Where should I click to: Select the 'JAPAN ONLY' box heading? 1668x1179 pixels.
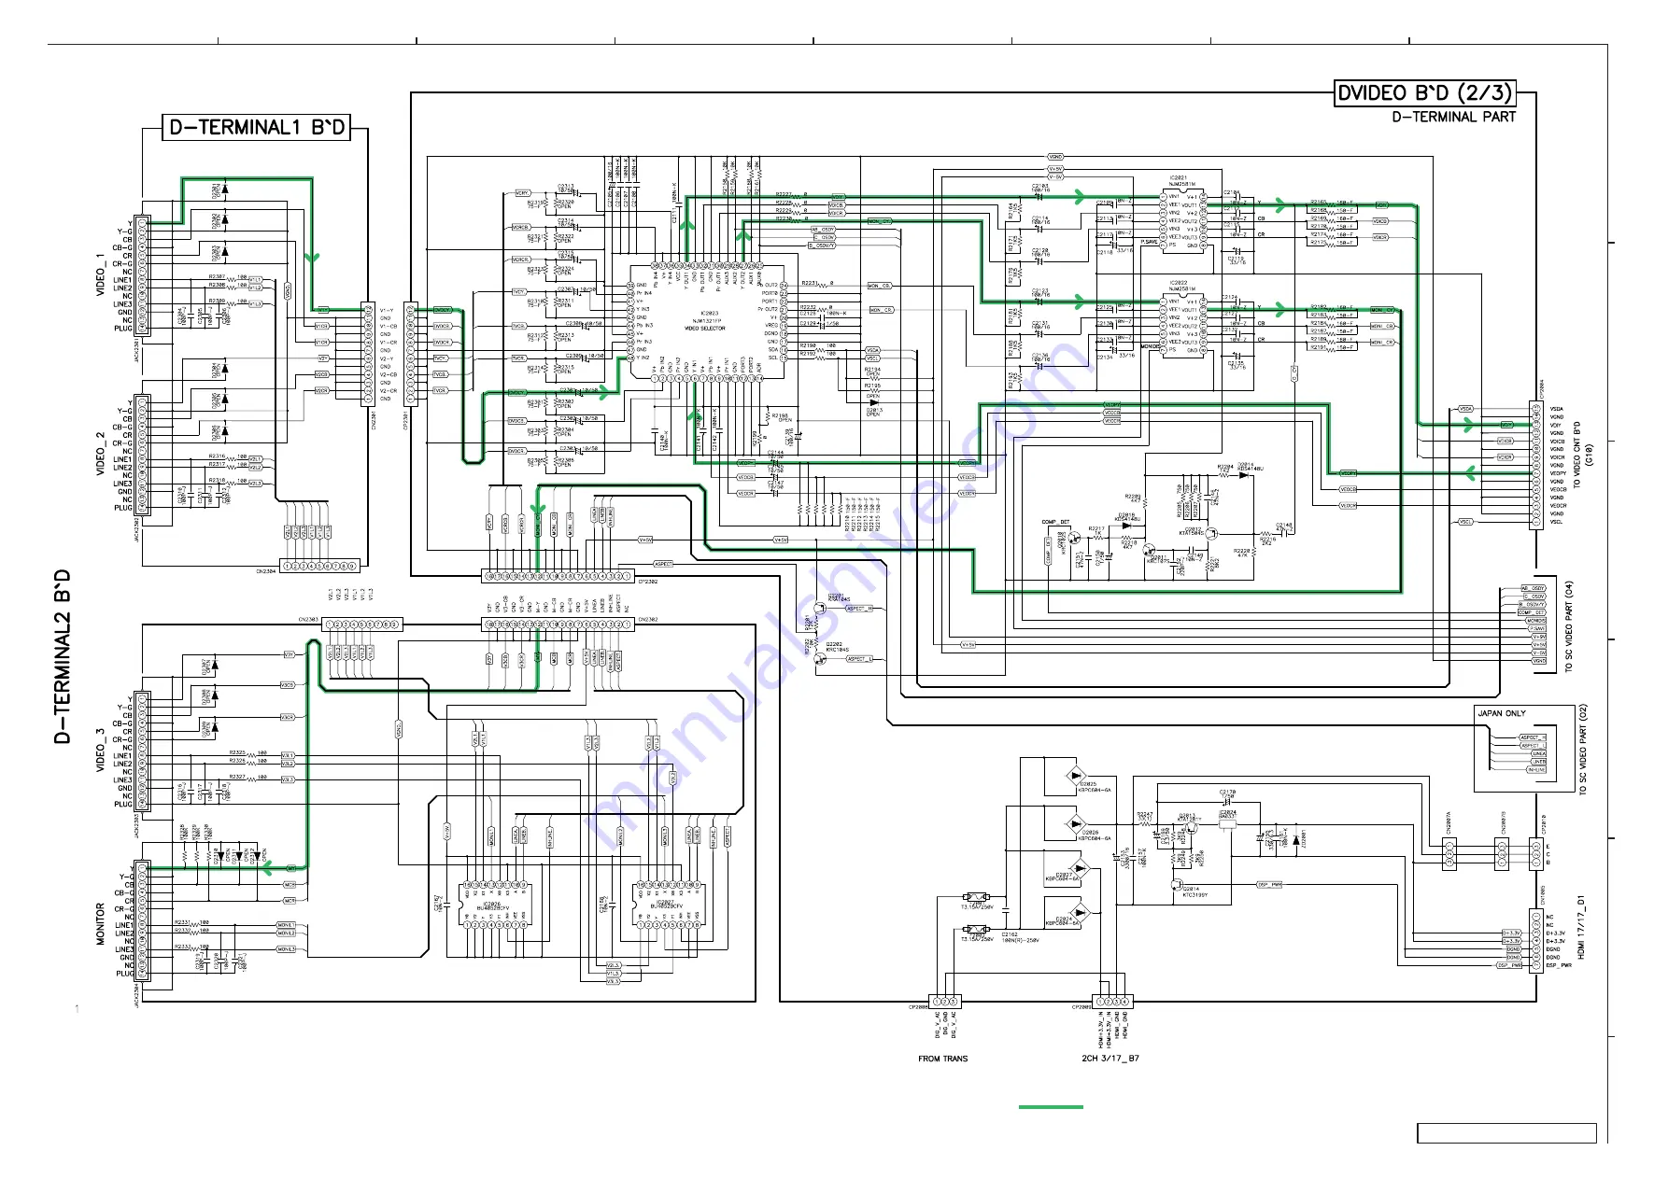[x=1502, y=713]
